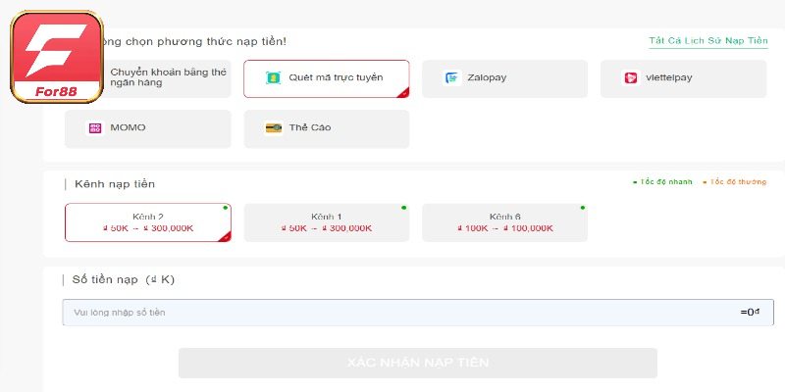Click the red checkmark corner on Kênh 2
Screen dimensions: 785x392
(226, 237)
